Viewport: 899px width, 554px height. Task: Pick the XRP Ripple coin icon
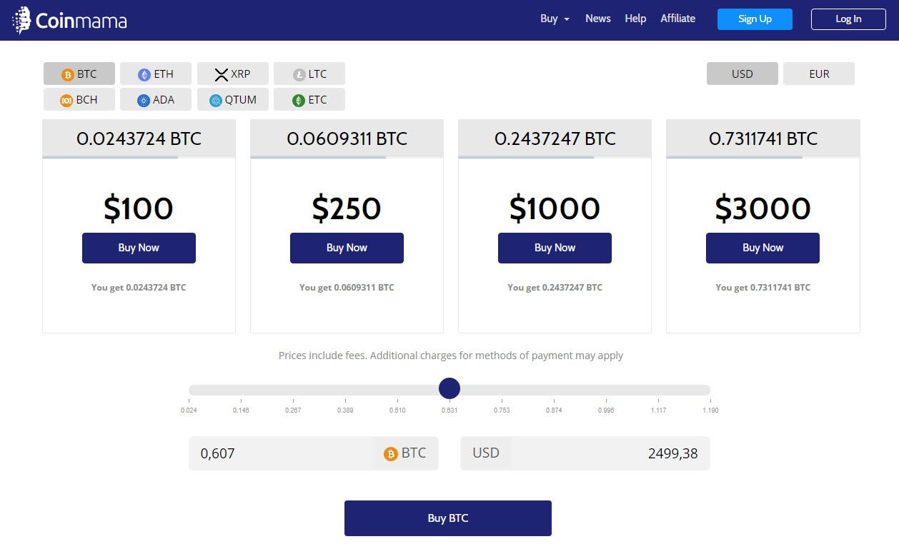(221, 74)
